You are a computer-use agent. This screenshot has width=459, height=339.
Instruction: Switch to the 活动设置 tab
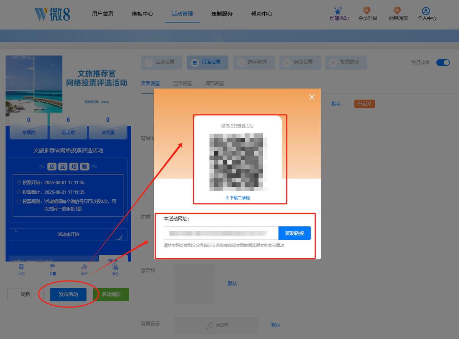[162, 62]
